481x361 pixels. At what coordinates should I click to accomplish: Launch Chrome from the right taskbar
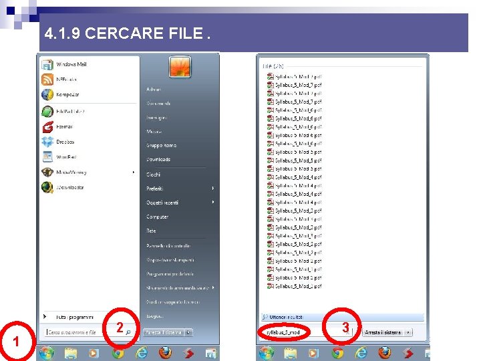tap(337, 354)
